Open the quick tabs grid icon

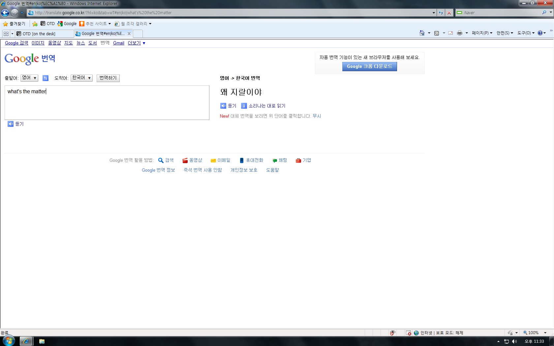point(6,34)
